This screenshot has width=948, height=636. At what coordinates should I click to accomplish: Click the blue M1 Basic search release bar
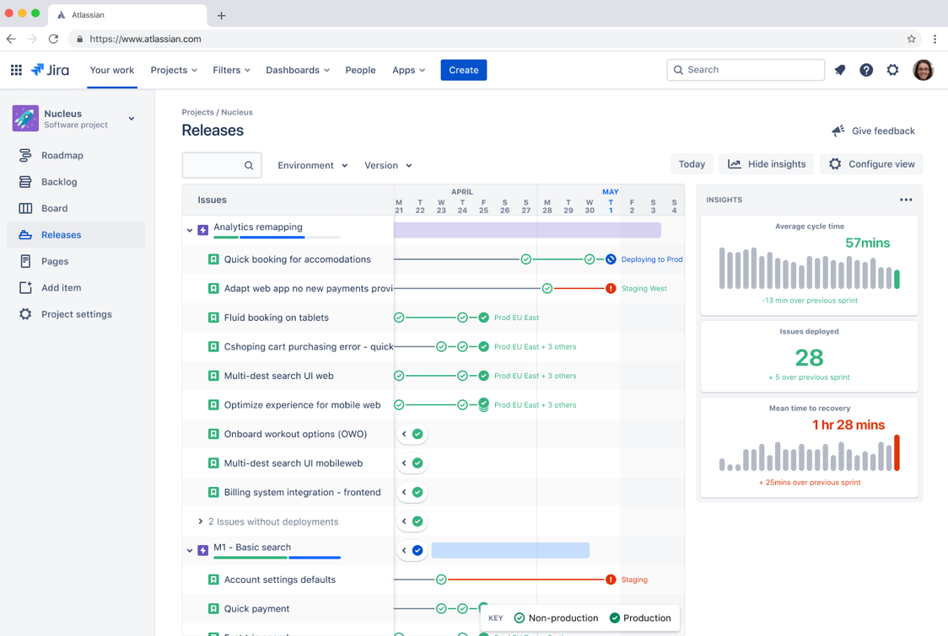click(510, 550)
